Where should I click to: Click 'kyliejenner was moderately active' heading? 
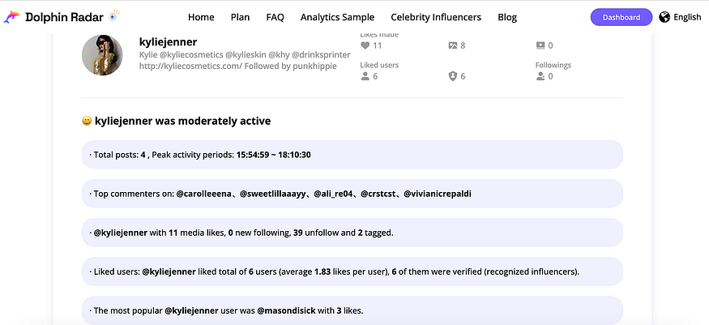pos(182,121)
